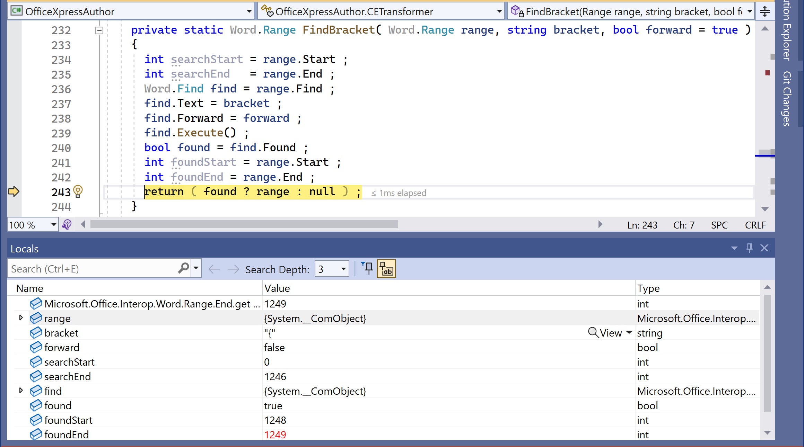This screenshot has width=804, height=447.
Task: Click the Value column header
Action: tap(449, 288)
